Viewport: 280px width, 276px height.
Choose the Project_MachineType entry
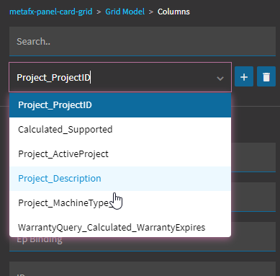(120, 203)
